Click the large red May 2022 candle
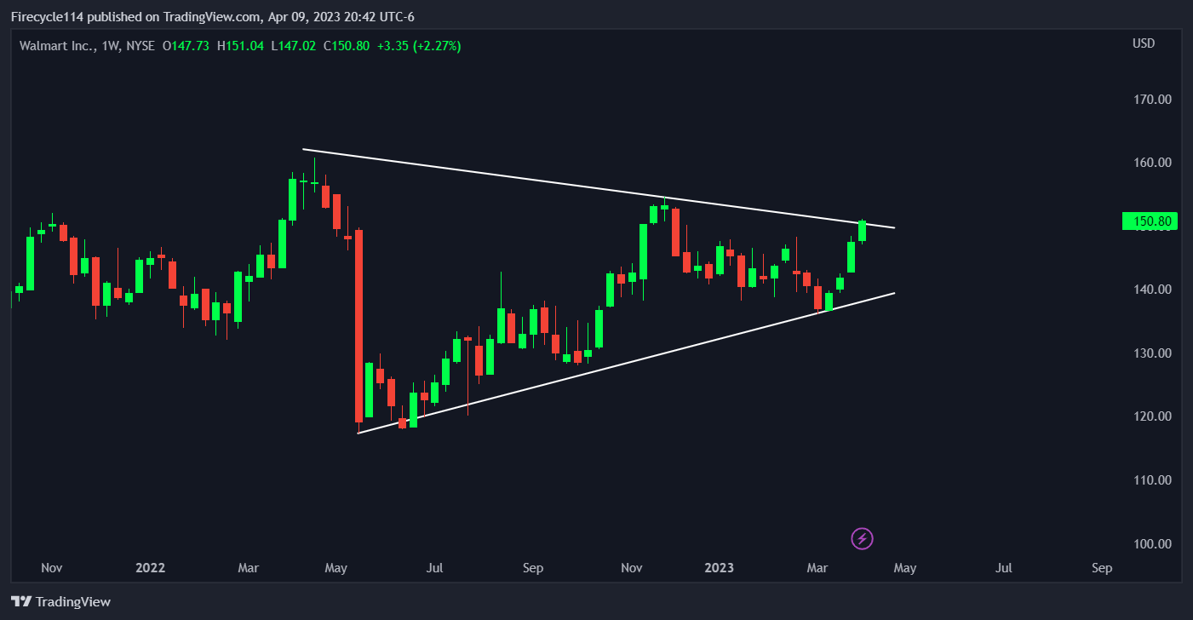 click(x=359, y=326)
